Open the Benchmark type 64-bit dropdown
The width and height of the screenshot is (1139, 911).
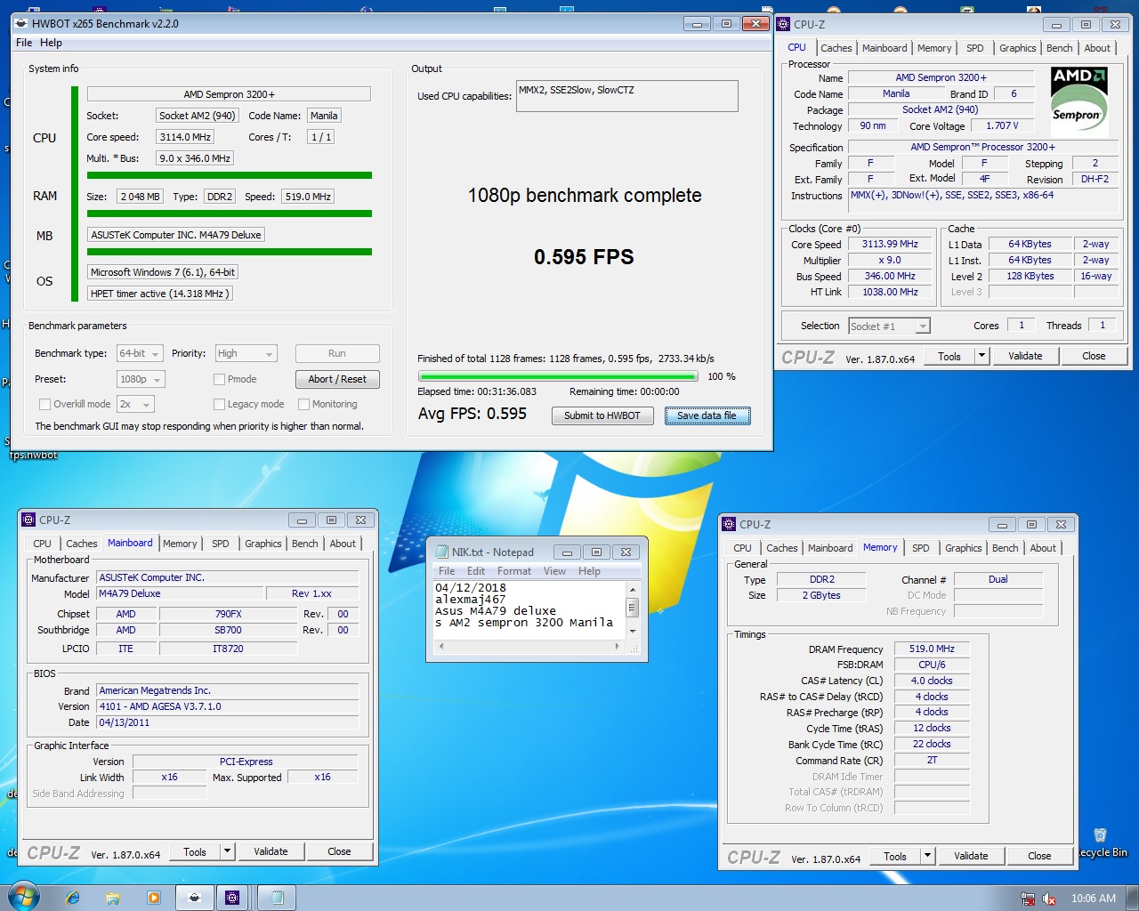tap(140, 353)
